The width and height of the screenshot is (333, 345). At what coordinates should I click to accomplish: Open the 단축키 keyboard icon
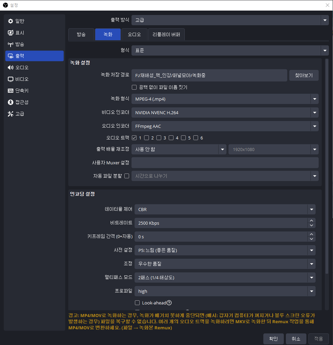coord(10,91)
